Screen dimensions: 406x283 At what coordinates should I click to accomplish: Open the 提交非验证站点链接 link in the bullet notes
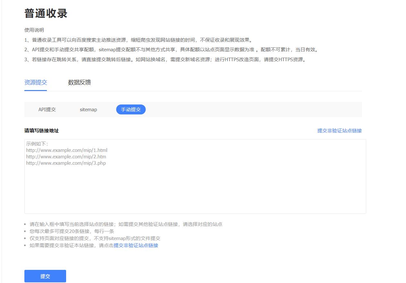pyautogui.click(x=136, y=246)
